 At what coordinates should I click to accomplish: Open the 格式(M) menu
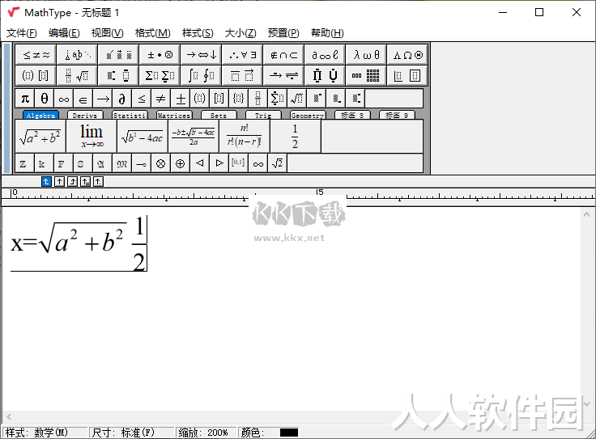[x=153, y=33]
